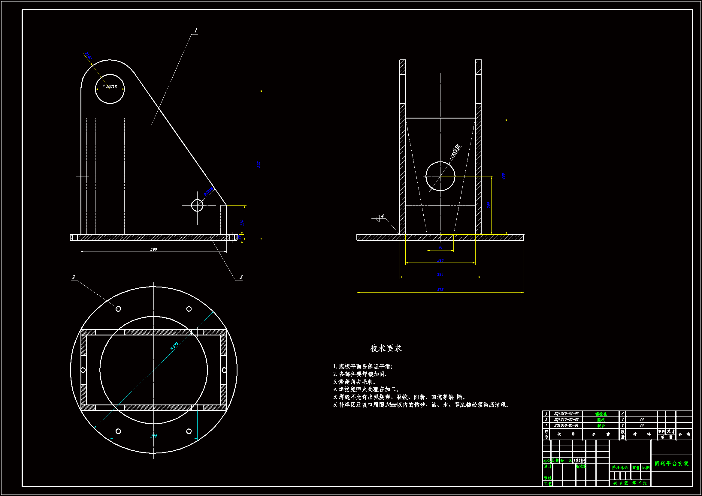Select the 573 overall width dimension
The width and height of the screenshot is (702, 496).
click(x=440, y=290)
